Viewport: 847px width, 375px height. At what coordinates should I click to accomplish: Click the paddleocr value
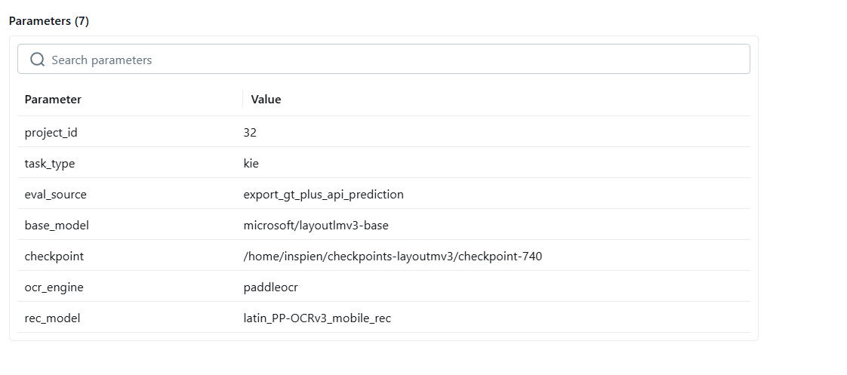click(x=269, y=287)
